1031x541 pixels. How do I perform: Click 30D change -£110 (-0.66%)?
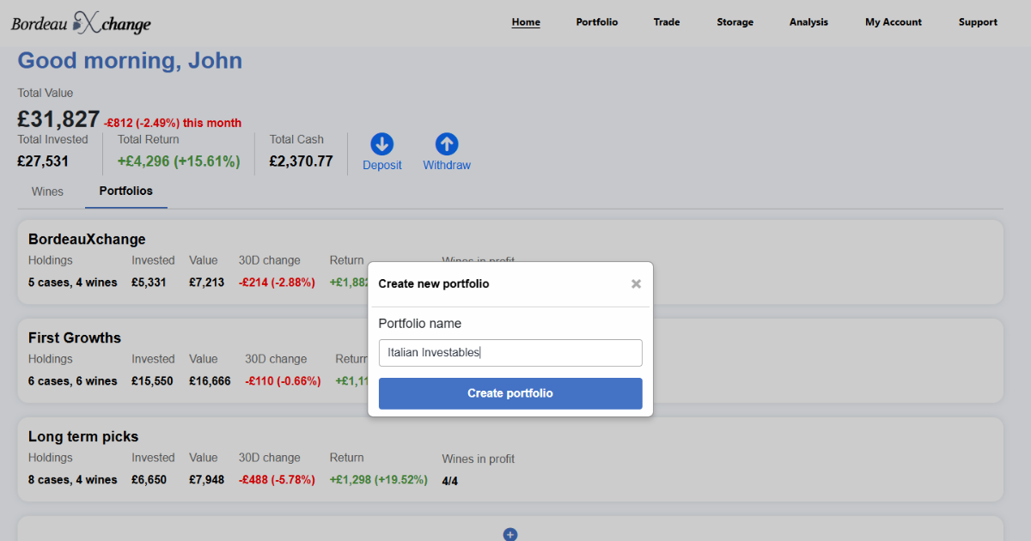coord(283,380)
